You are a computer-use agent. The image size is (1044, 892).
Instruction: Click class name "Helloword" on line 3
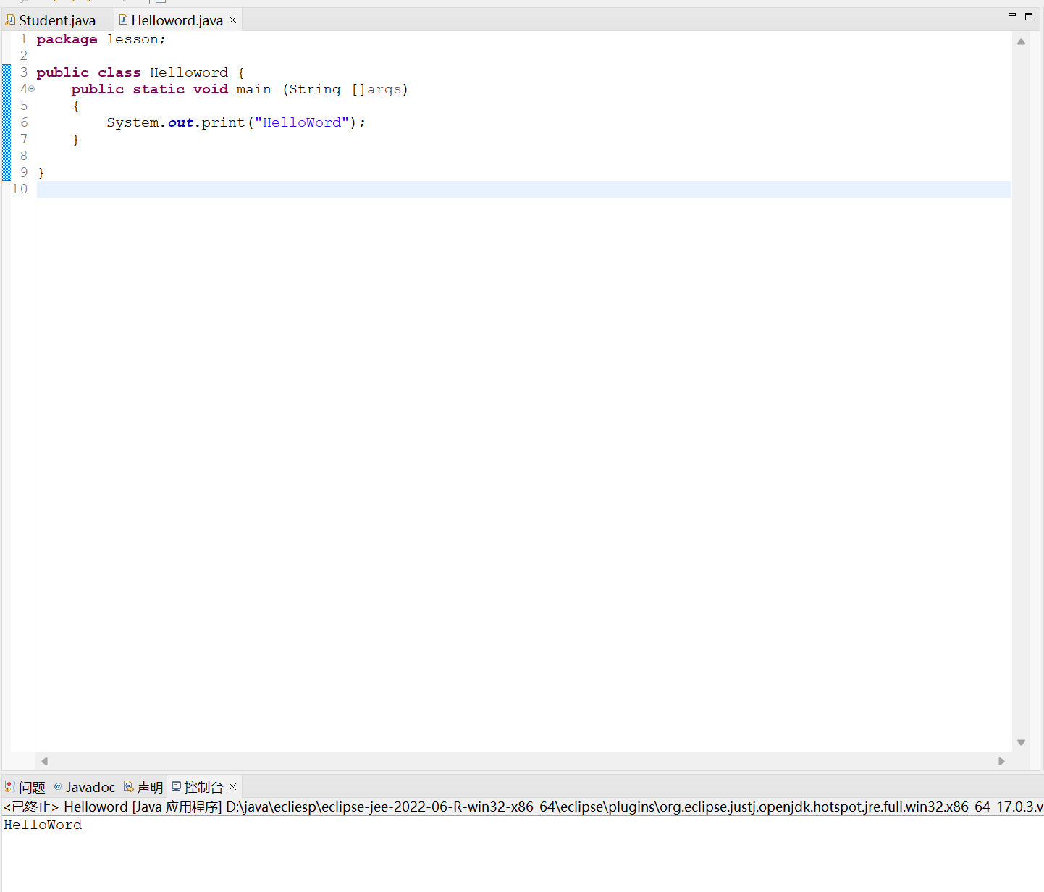189,72
